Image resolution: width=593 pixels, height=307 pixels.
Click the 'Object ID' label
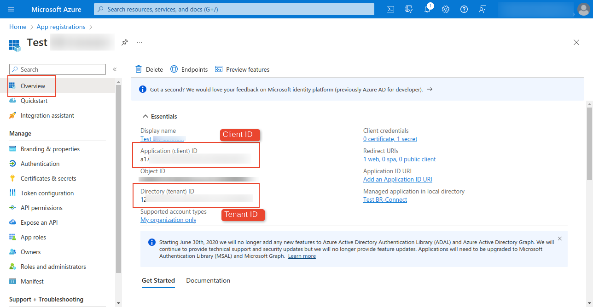point(153,171)
